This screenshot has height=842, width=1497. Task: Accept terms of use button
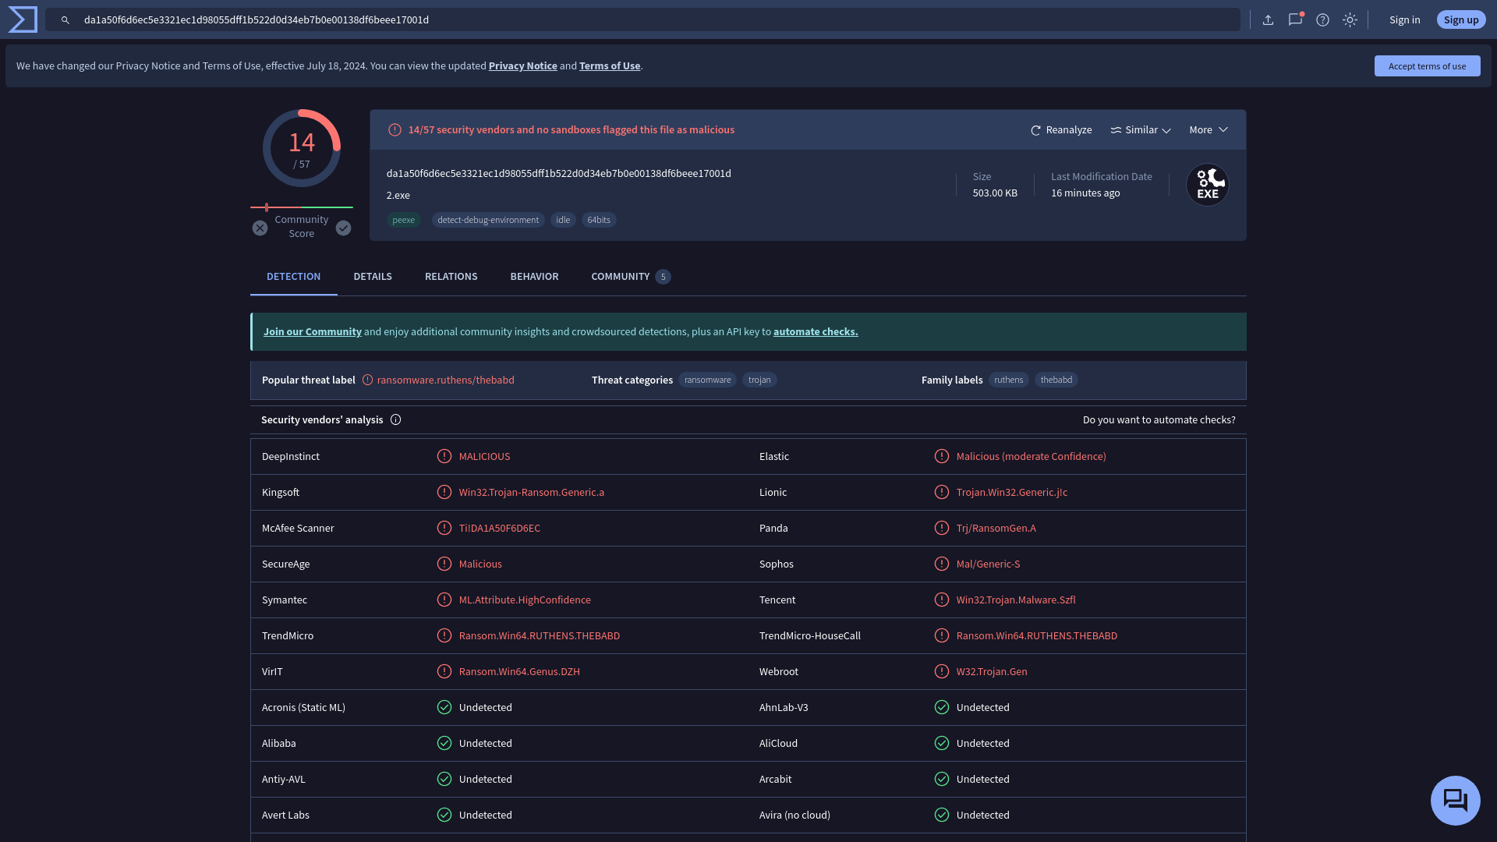[1427, 66]
